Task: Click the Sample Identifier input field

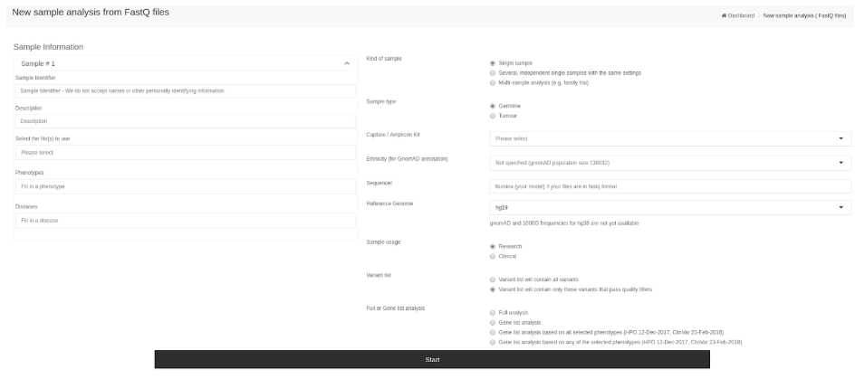Action: coord(186,91)
